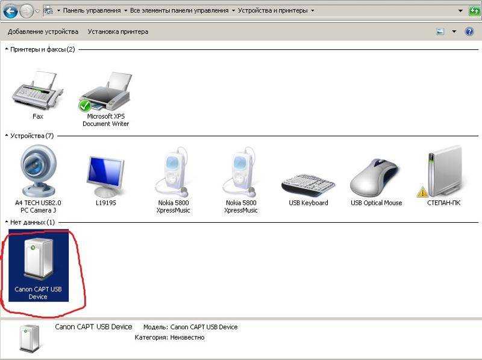Click the Canon device icon in details pane
The image size is (482, 360).
click(x=30, y=338)
